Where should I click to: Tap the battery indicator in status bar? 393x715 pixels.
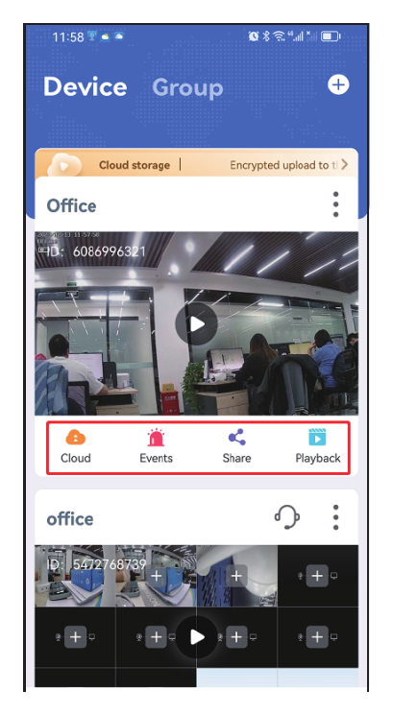click(331, 36)
